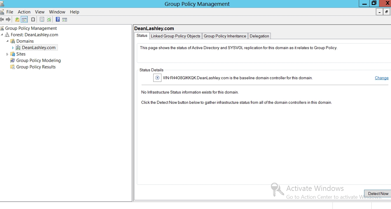Collapse the Domains tree node
This screenshot has width=391, height=209.
(7, 41)
